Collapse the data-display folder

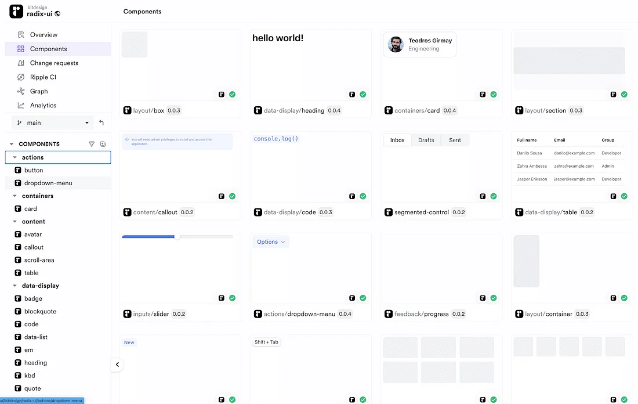coord(15,286)
